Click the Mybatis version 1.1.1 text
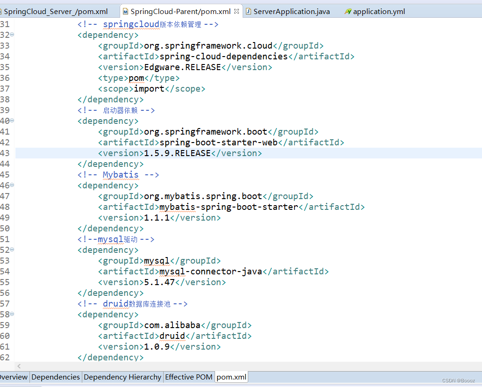Screen dimensions: 482x387 157,218
